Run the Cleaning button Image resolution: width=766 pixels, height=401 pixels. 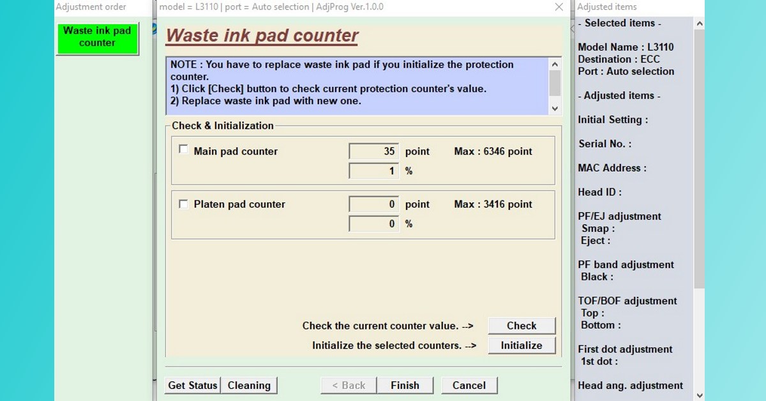click(249, 385)
